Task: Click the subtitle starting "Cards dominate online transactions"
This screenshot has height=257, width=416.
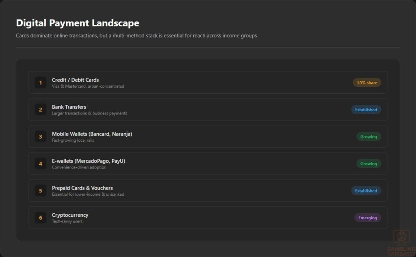Action: (x=136, y=36)
